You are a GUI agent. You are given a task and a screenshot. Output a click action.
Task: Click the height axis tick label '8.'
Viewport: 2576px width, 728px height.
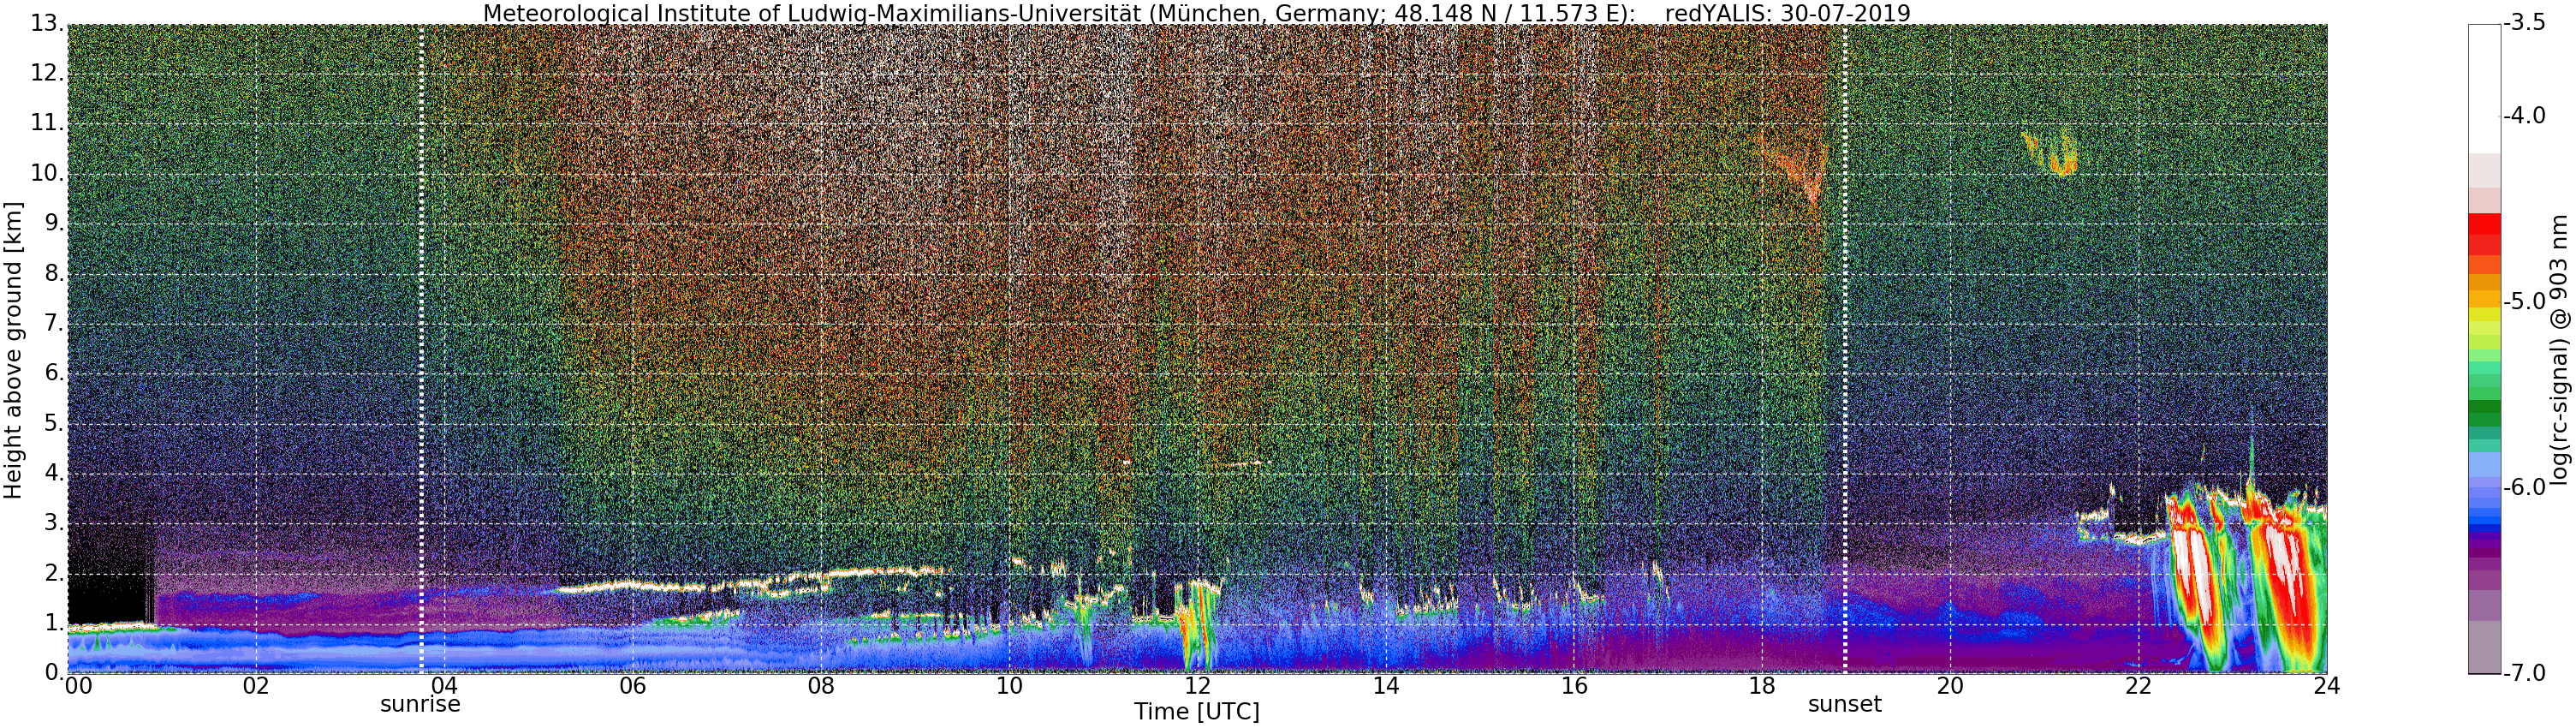tap(54, 274)
